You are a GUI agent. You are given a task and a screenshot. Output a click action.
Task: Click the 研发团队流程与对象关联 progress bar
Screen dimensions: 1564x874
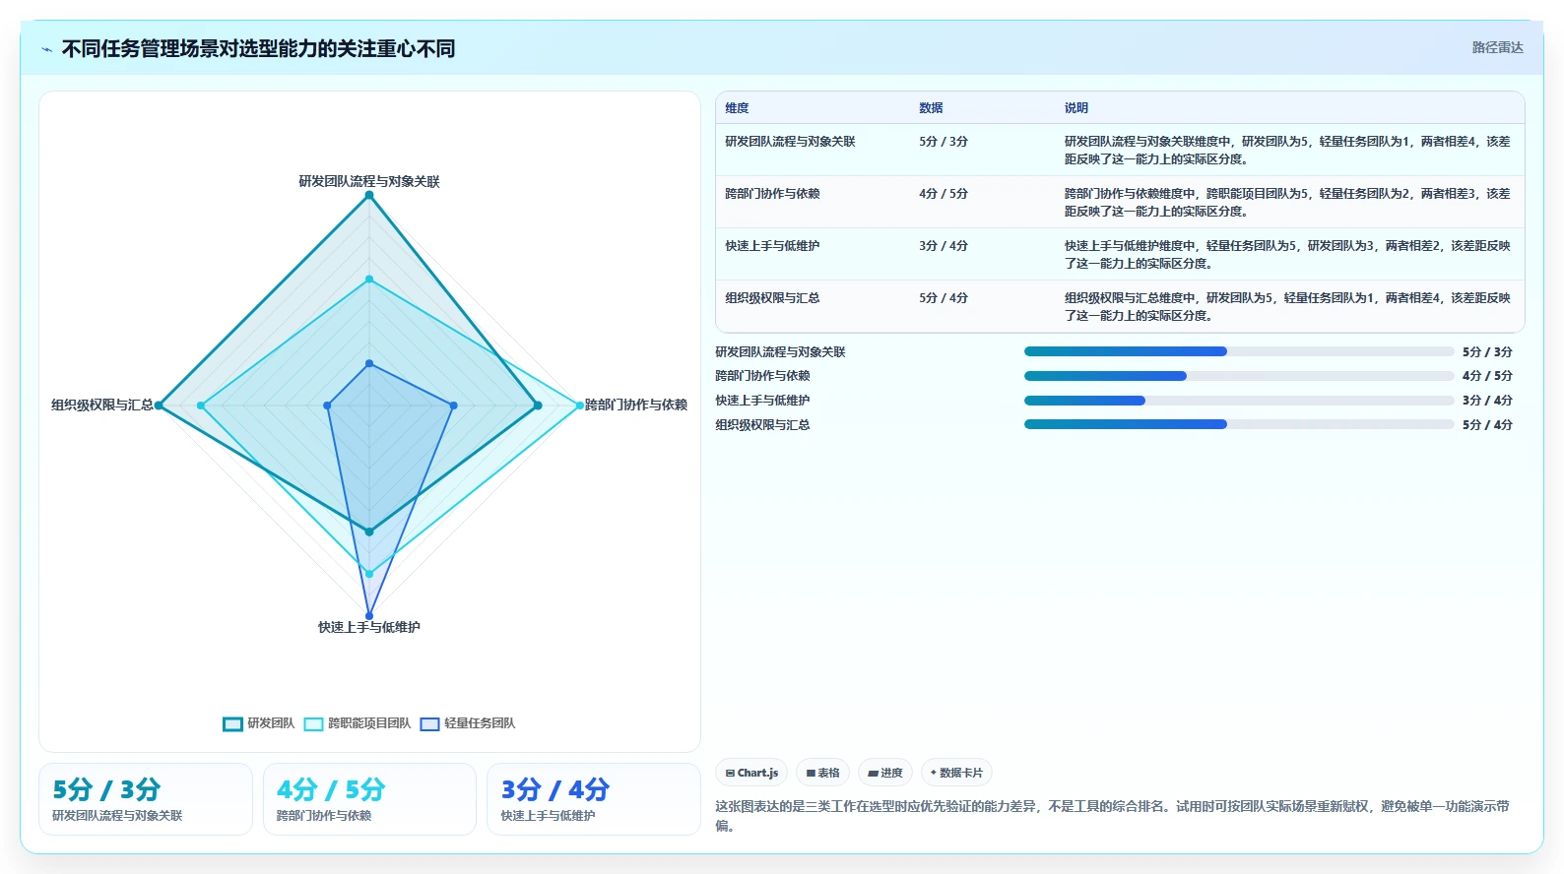(x=1239, y=351)
